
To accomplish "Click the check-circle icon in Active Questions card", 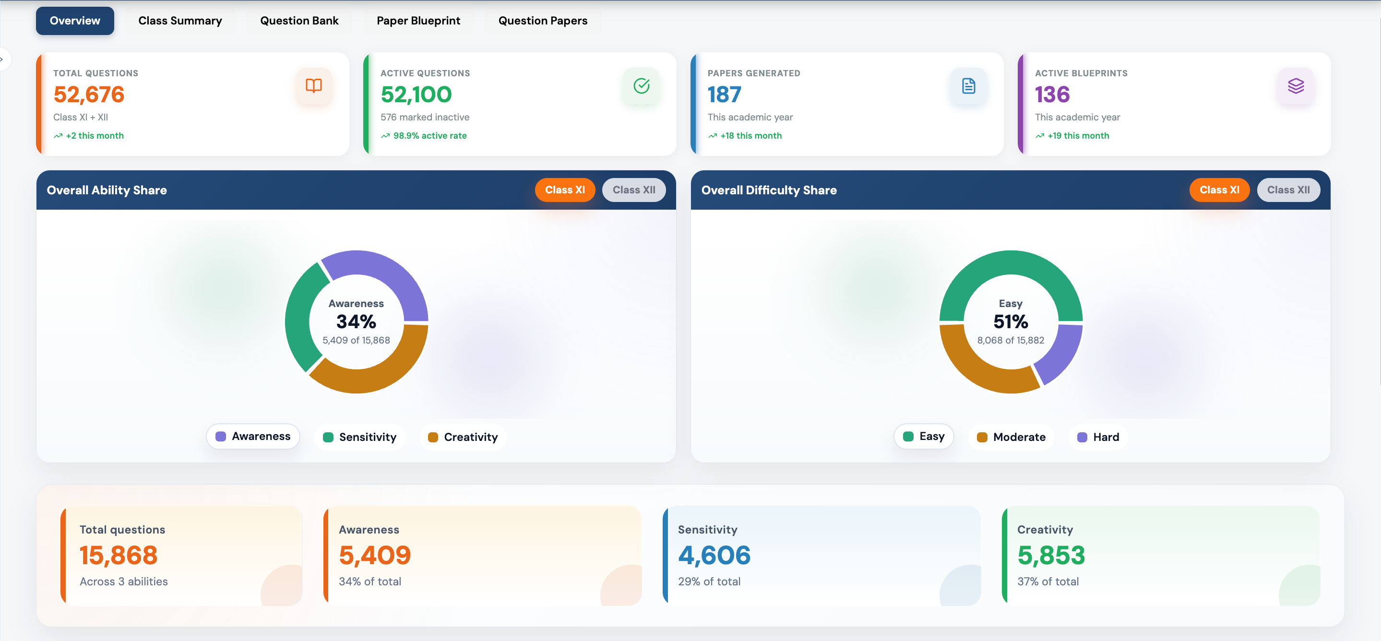I will coord(641,86).
